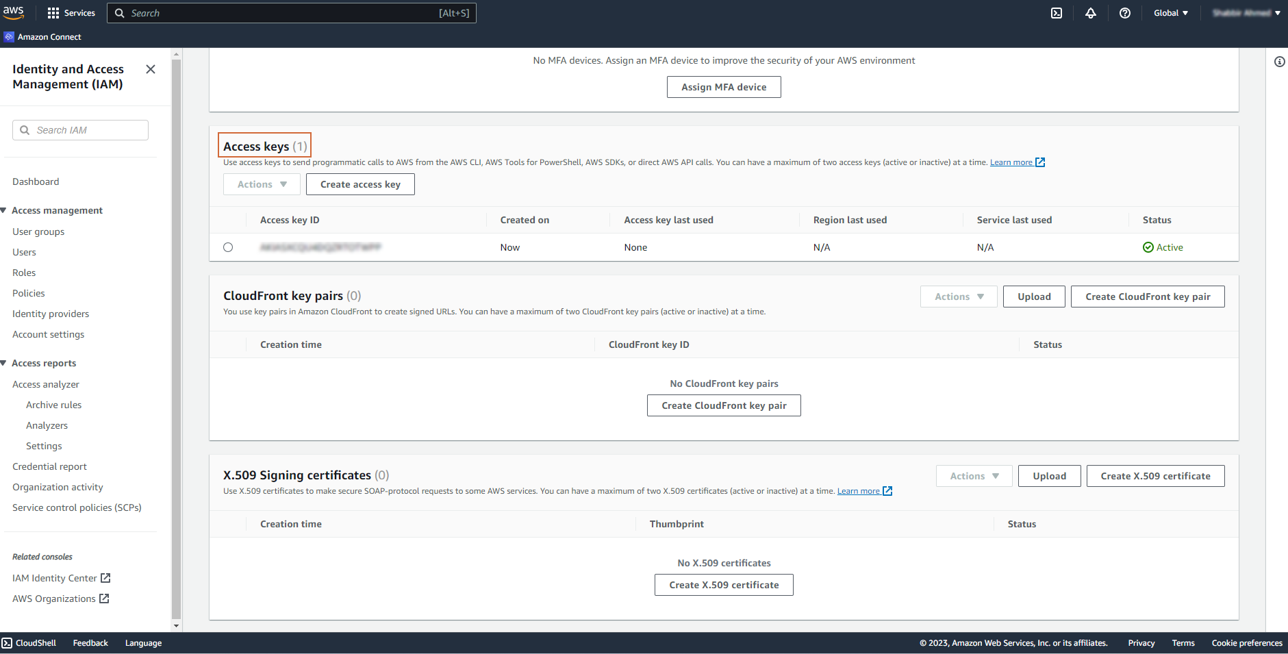The image size is (1288, 654).
Task: Collapse the Access reports section
Action: [x=5, y=362]
